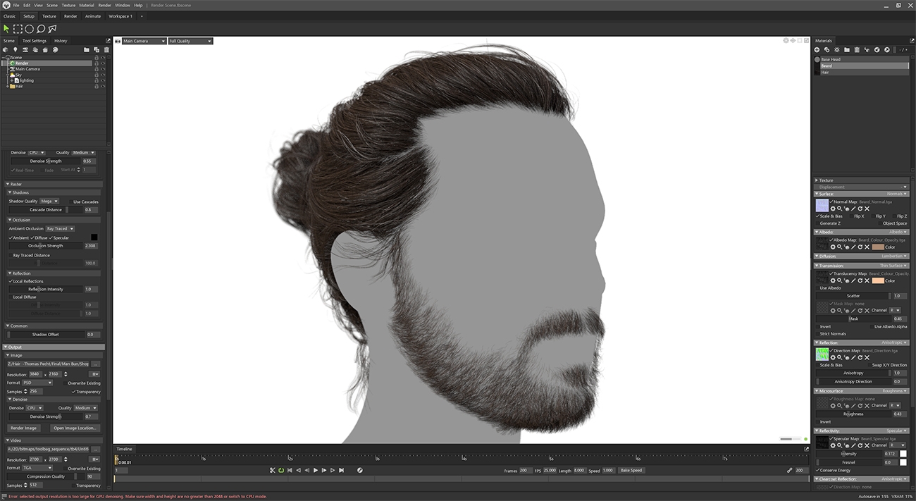Screen dimensions: 916x501
Task: Pop out the Materials panel
Action: (x=911, y=41)
